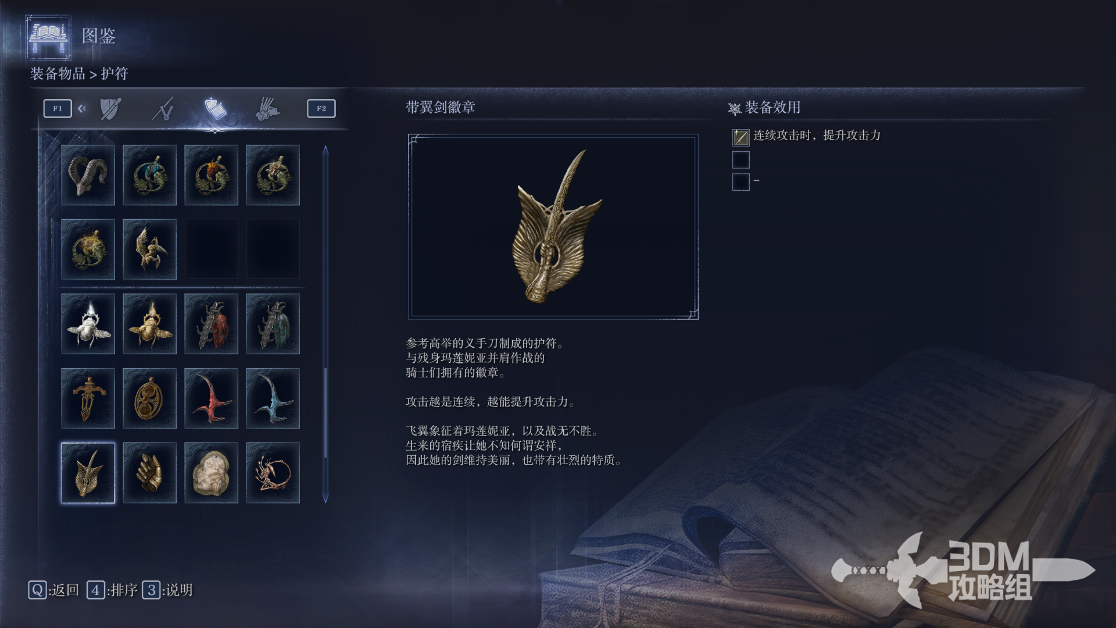1116x628 pixels.
Task: Click scrollbar down arrow in talisman list
Action: click(325, 498)
